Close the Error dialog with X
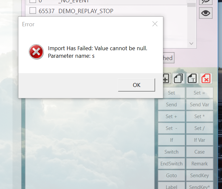This screenshot has width=222, height=189. pos(155,24)
